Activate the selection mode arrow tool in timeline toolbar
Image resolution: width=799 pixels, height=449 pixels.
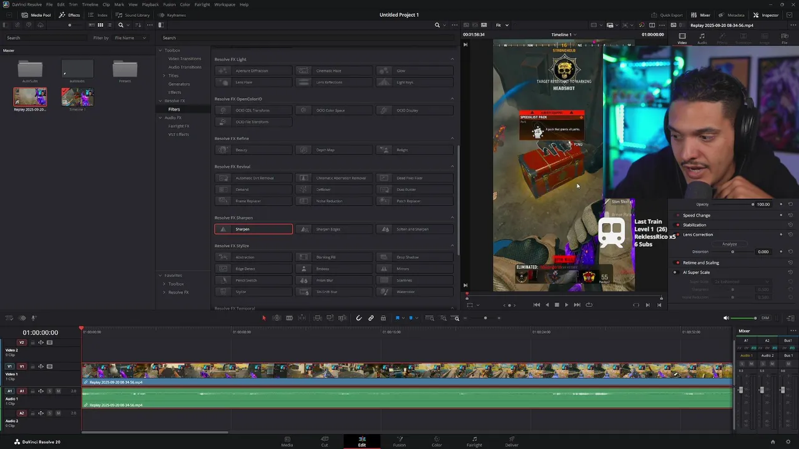[263, 318]
